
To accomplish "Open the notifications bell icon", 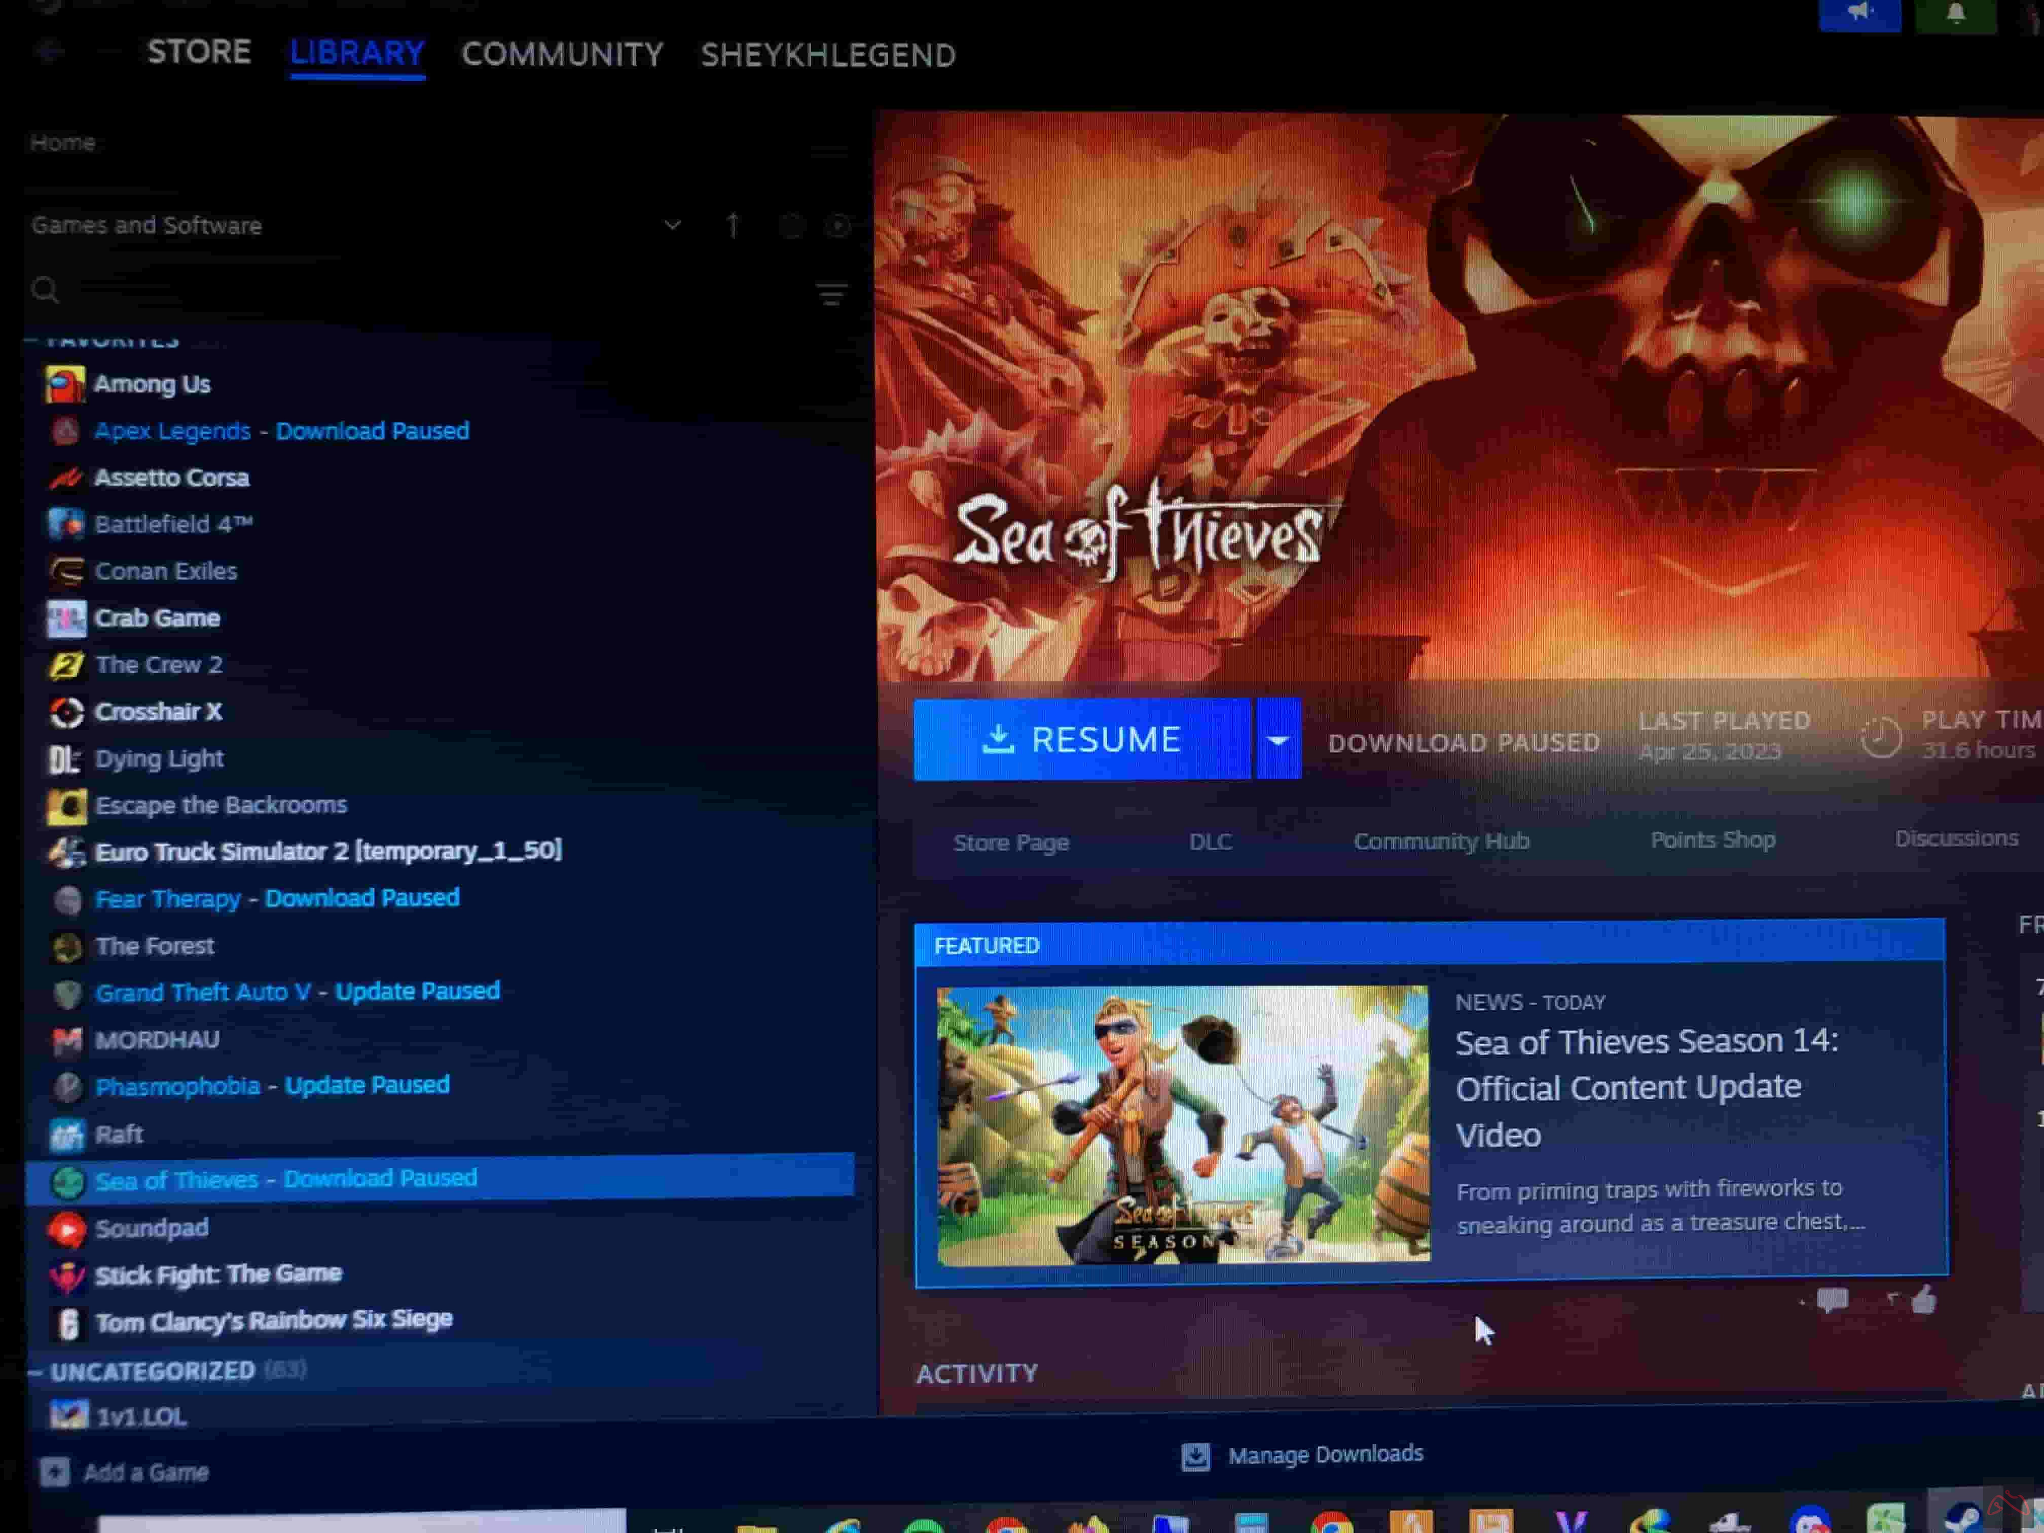I will (1955, 13).
